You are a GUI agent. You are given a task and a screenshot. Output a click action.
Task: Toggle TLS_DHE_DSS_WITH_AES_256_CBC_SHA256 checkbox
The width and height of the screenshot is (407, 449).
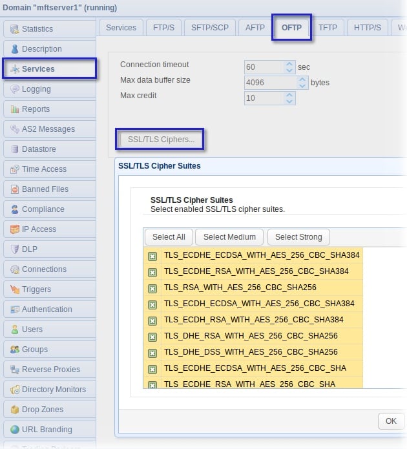(152, 353)
